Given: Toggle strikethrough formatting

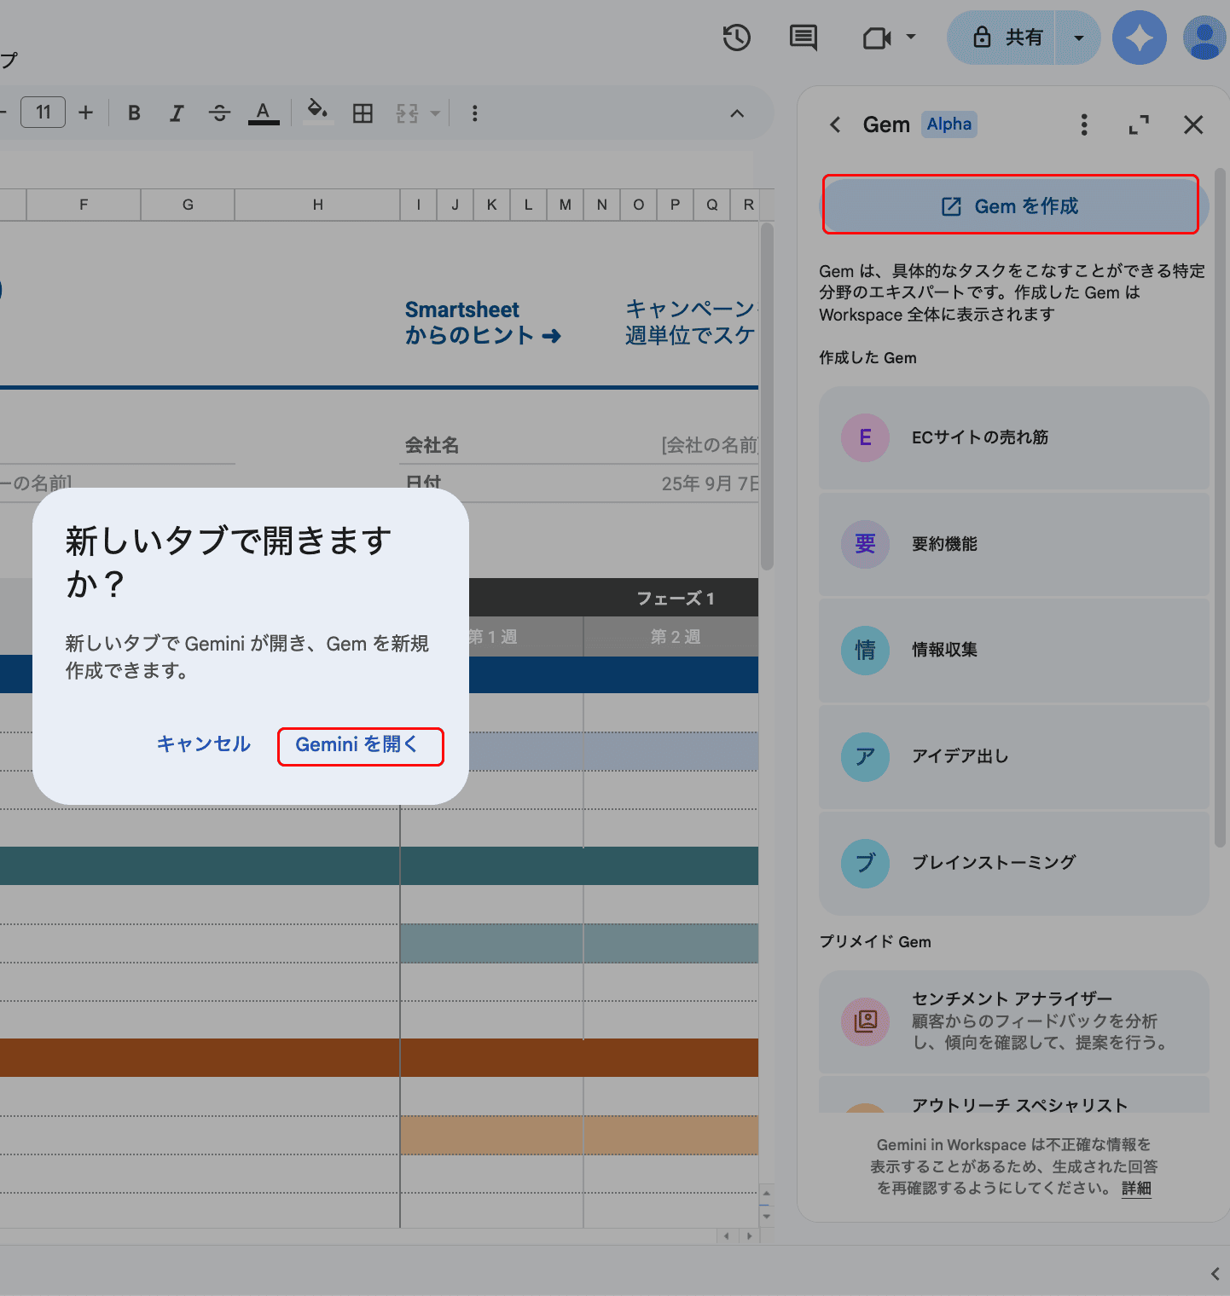Looking at the screenshot, I should tap(219, 113).
